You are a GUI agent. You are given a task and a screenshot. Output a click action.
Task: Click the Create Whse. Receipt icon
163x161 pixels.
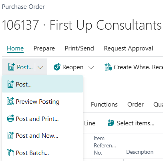coord(108,67)
